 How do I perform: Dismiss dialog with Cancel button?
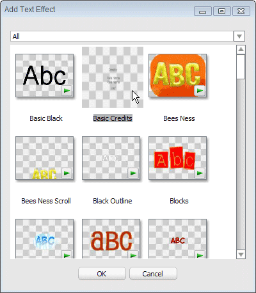click(x=153, y=274)
